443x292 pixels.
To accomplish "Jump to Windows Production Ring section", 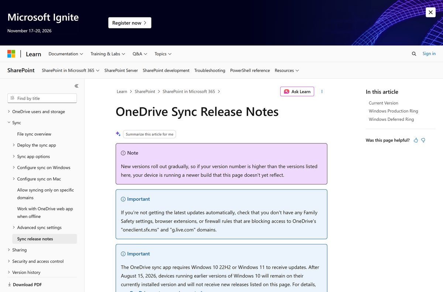I will [393, 111].
